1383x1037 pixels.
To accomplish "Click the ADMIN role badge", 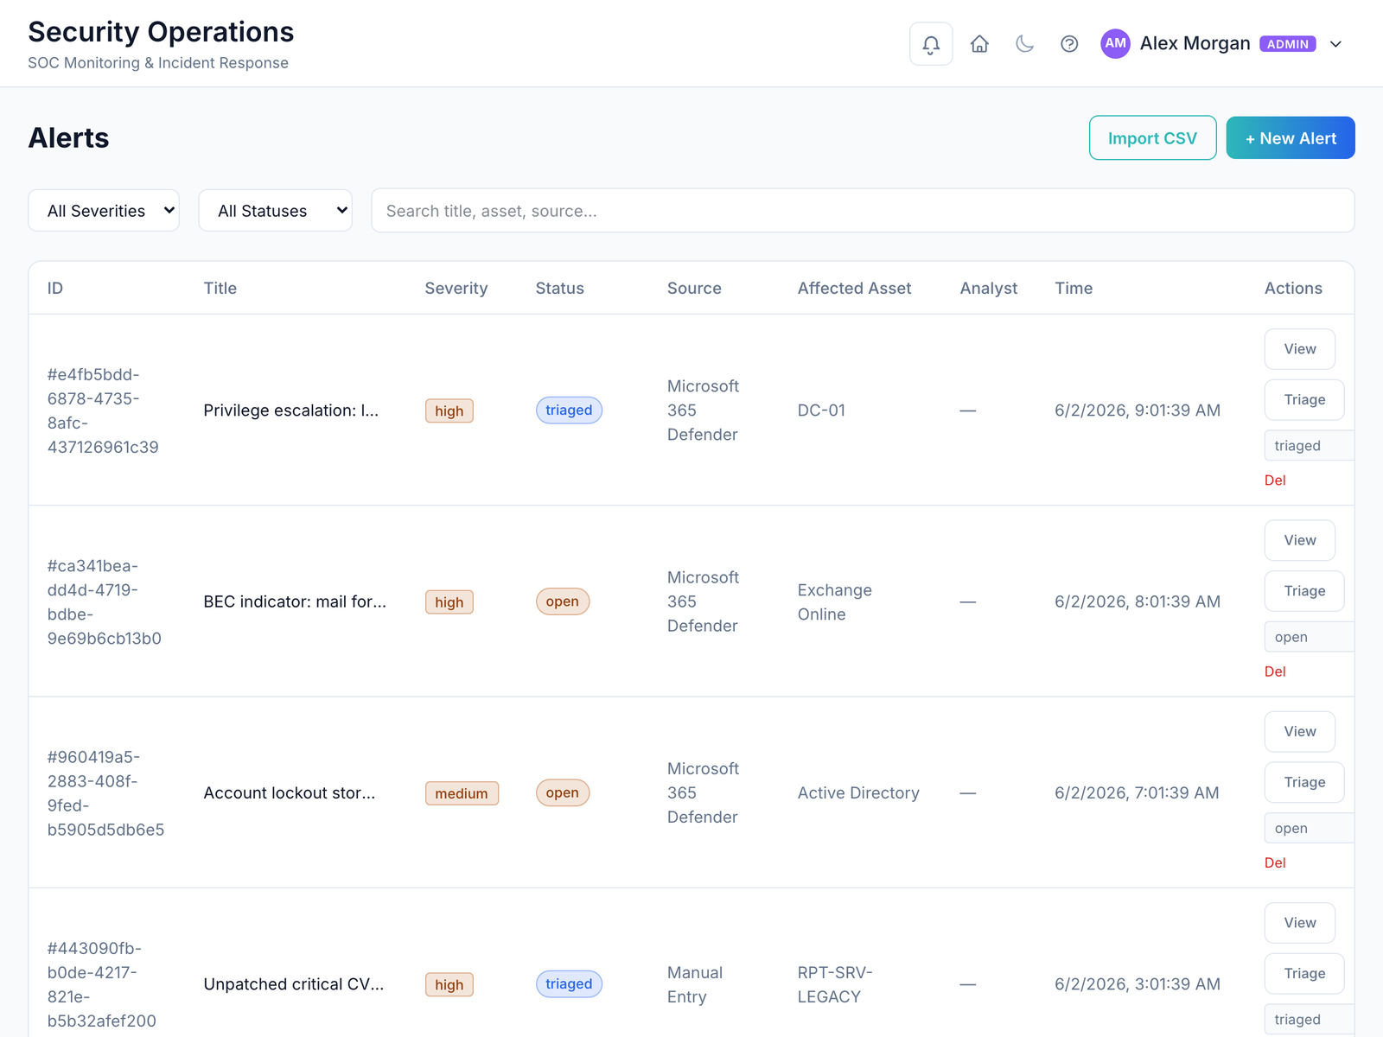I will tap(1287, 44).
